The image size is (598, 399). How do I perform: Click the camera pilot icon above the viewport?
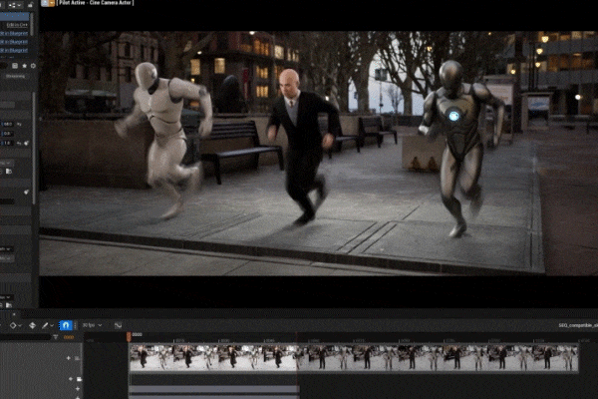coord(44,3)
